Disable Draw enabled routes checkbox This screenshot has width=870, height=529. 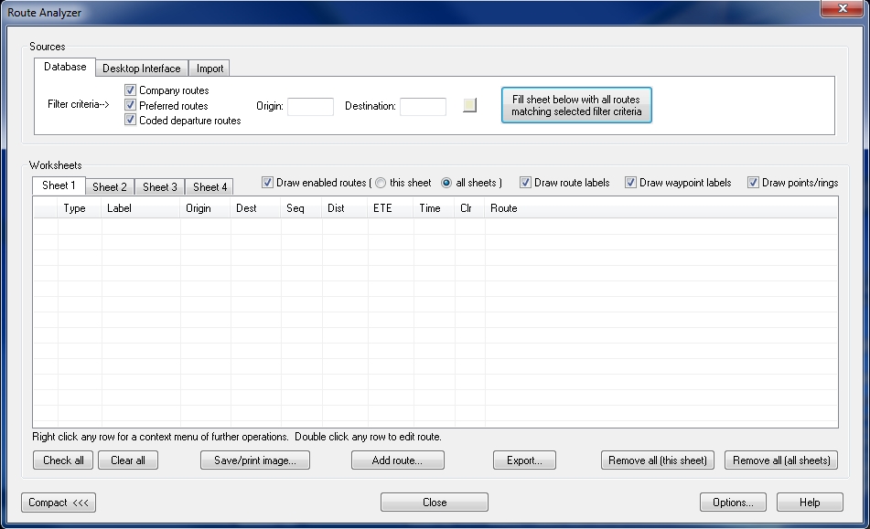click(267, 182)
